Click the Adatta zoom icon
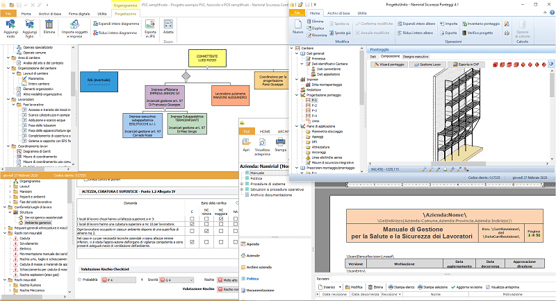Image resolution: width=556 pixels, height=301 pixels. 168,25
